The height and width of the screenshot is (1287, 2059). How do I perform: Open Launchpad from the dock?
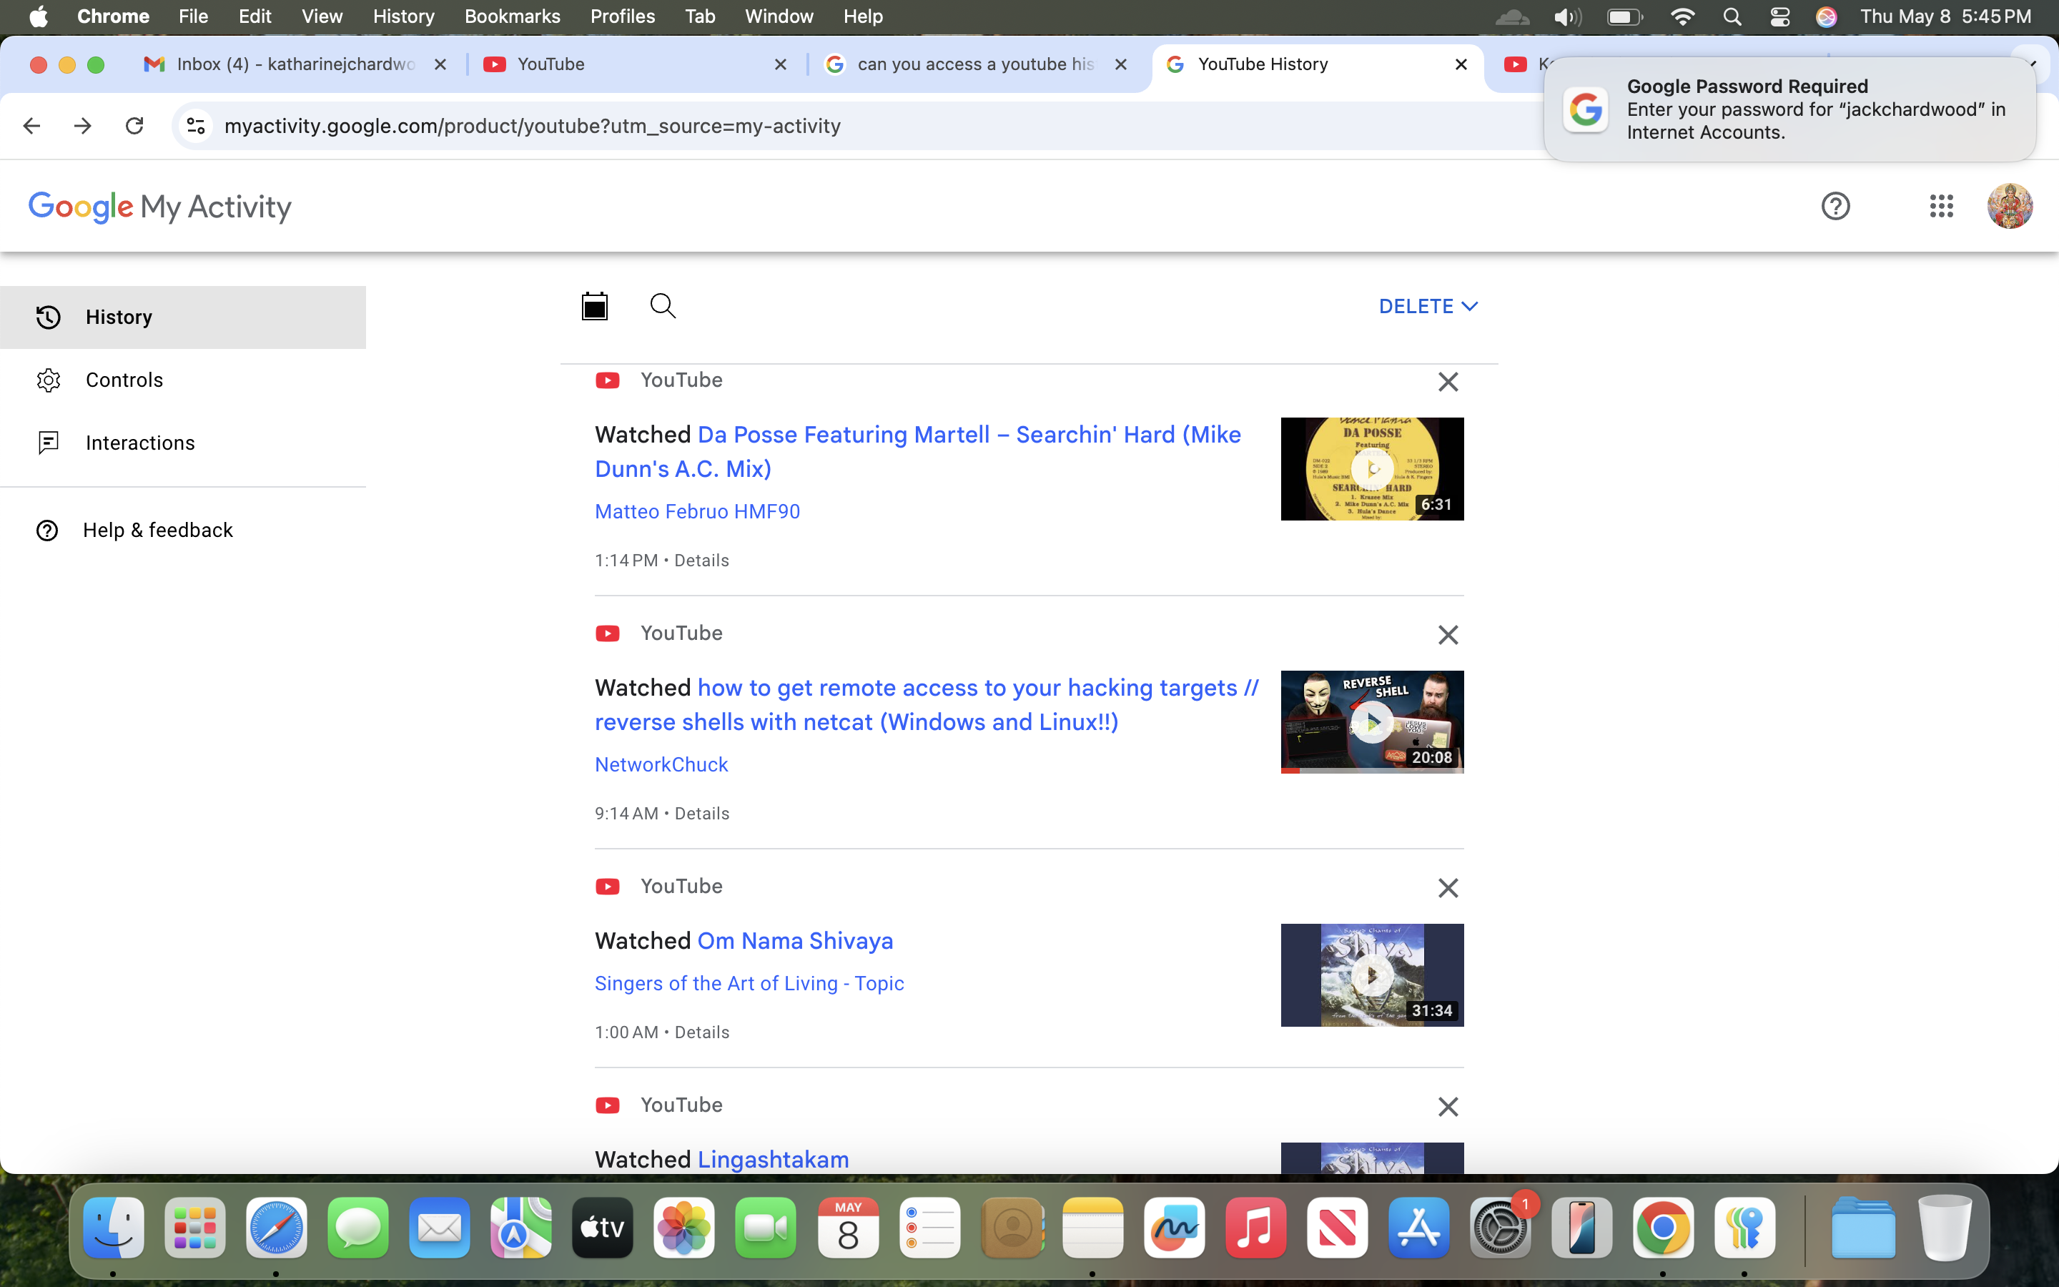point(195,1228)
